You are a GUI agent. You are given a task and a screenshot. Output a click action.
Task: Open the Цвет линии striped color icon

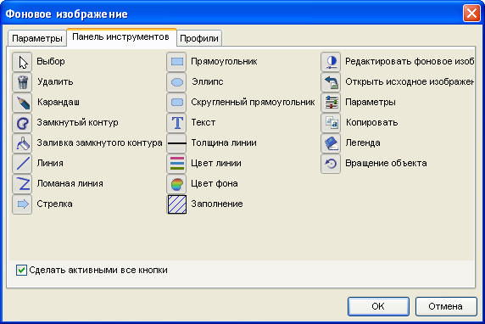[176, 164]
